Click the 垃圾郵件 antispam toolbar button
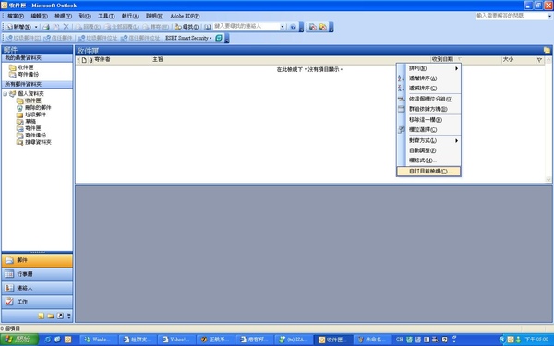Viewport: 554px width, 346px height. 23,38
